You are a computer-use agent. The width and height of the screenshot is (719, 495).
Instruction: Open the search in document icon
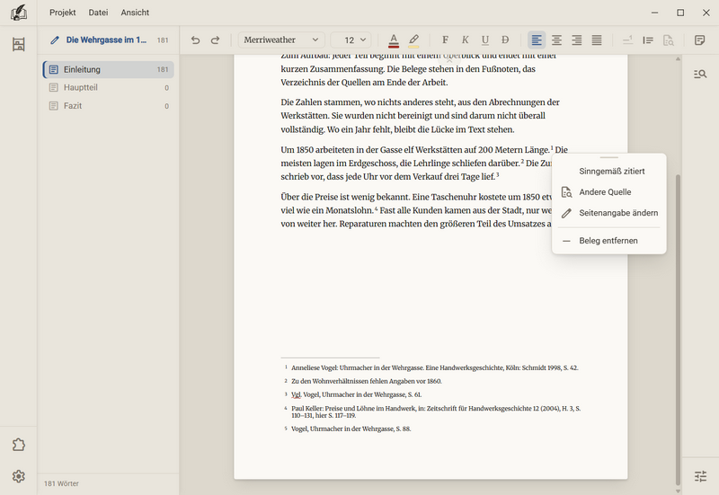click(700, 74)
